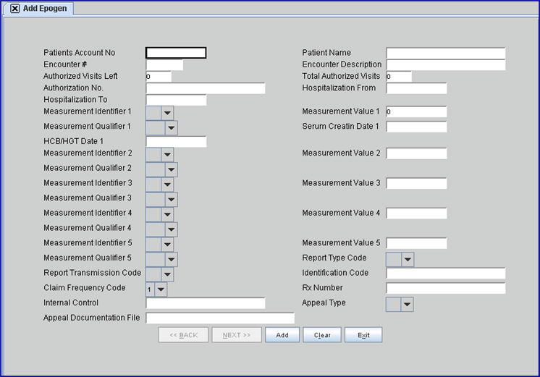Open Measurement Identifier 5 dropdown
This screenshot has height=377, width=540.
[159, 245]
